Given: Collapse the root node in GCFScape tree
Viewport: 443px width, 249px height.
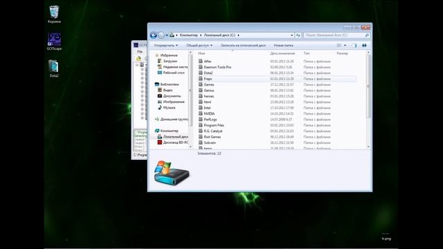Looking at the screenshot, I should 137,64.
